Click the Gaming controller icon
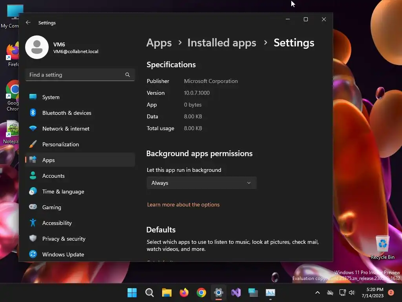402x302 pixels. click(33, 207)
